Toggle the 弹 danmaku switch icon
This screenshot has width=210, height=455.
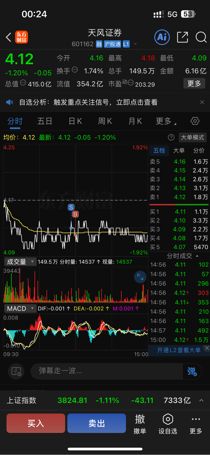coord(192,371)
